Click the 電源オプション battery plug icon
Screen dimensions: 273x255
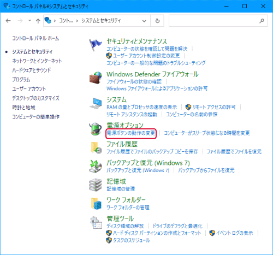pos(96,129)
